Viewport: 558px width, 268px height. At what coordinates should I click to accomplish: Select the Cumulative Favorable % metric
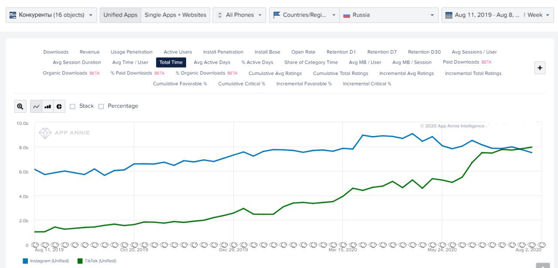180,84
